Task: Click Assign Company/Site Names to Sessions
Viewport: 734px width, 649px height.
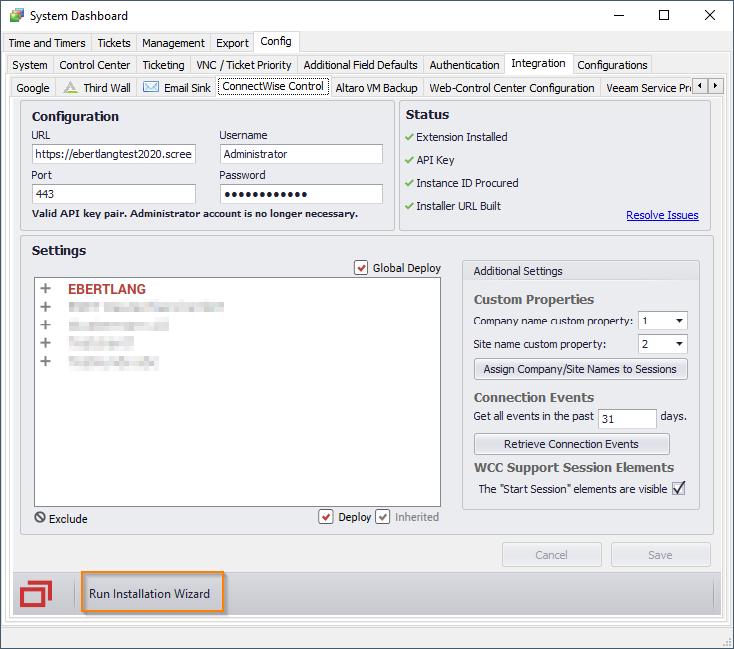Action: click(x=580, y=369)
